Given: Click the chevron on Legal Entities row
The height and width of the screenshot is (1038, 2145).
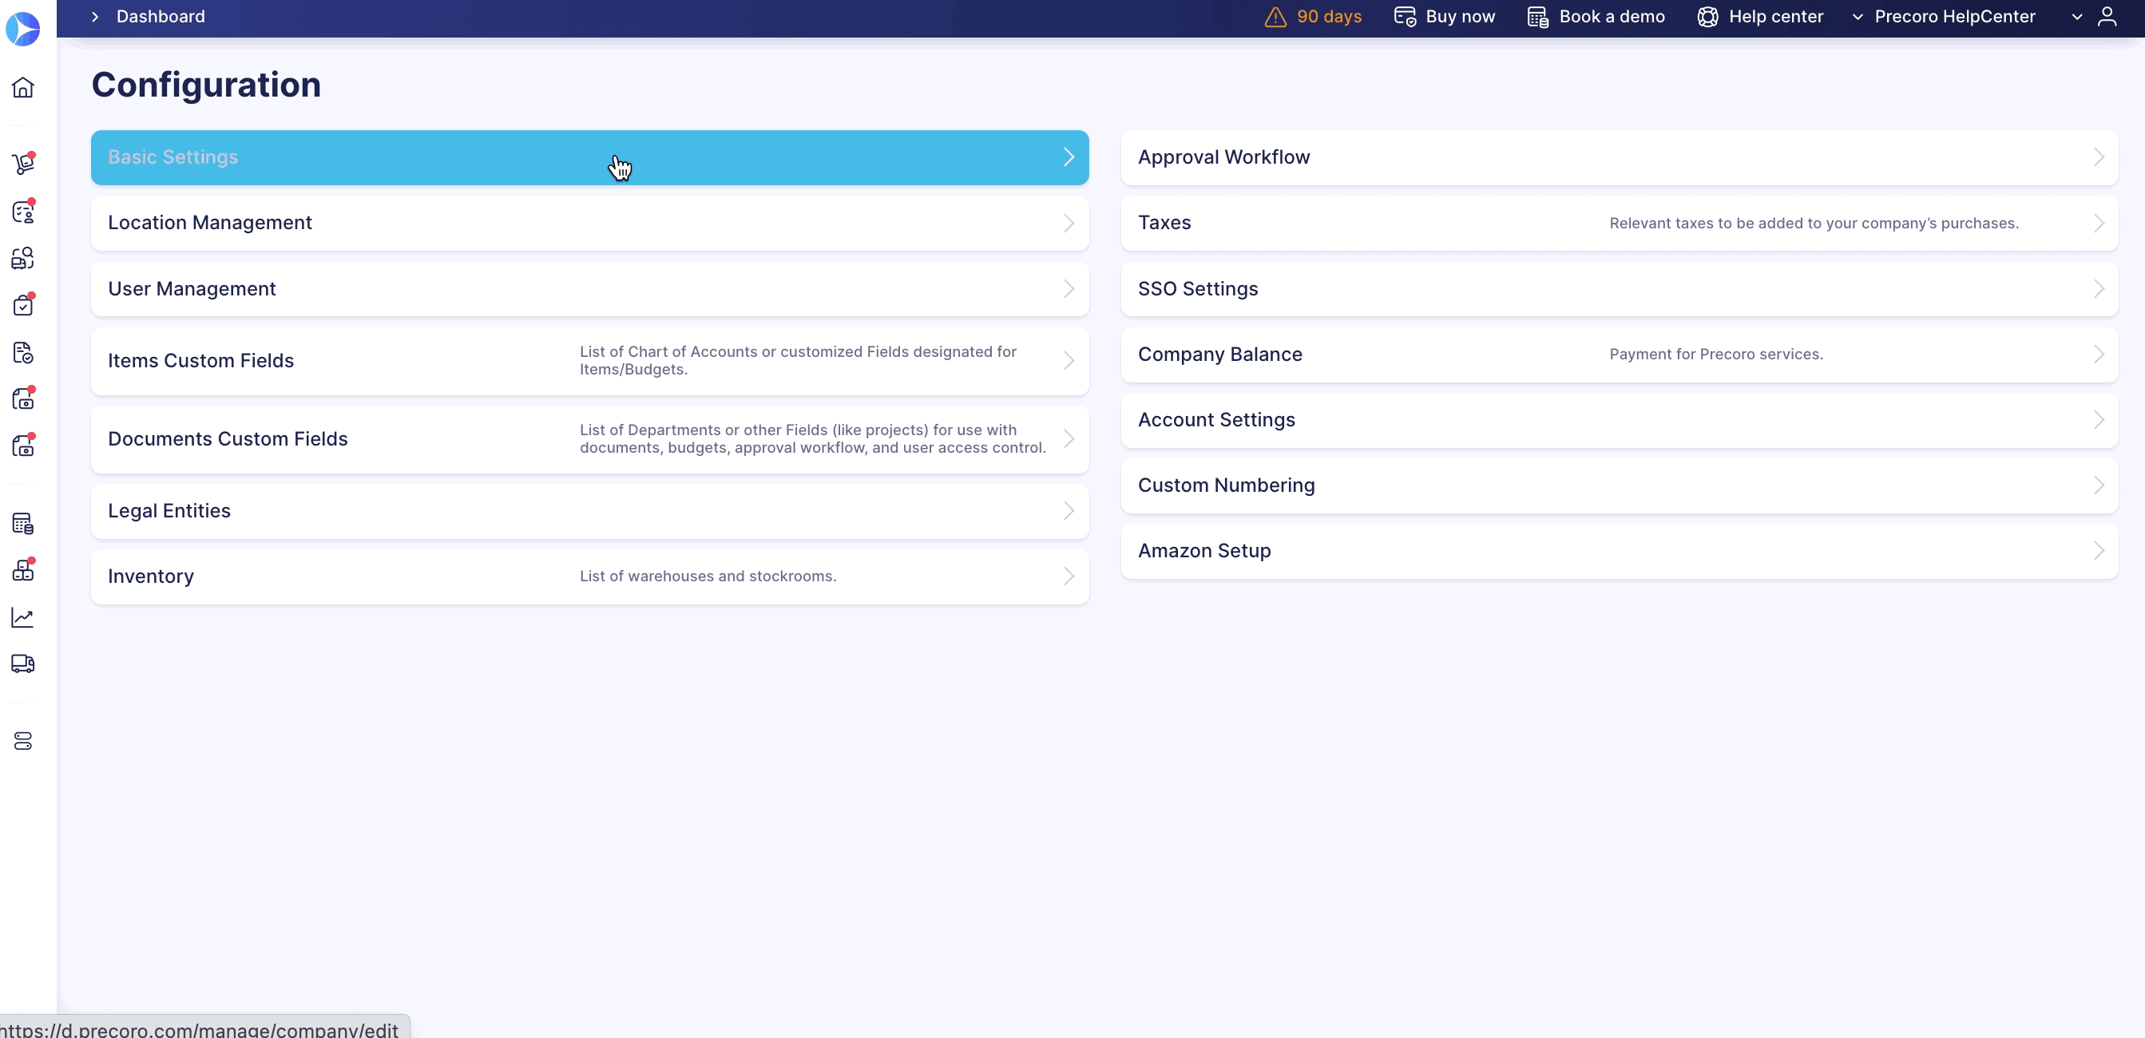Looking at the screenshot, I should tap(1069, 511).
